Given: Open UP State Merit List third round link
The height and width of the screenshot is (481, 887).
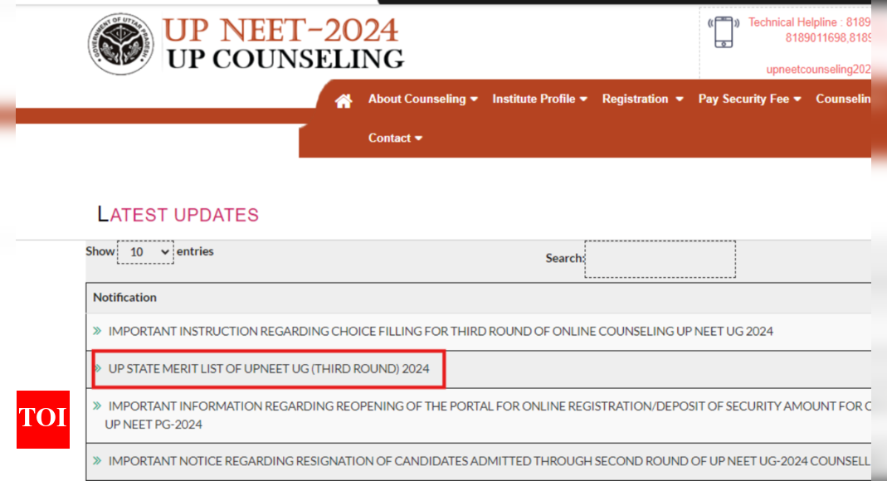Looking at the screenshot, I should click(269, 368).
